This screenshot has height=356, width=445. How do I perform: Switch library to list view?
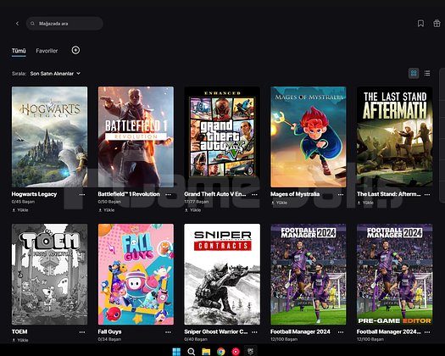point(427,74)
